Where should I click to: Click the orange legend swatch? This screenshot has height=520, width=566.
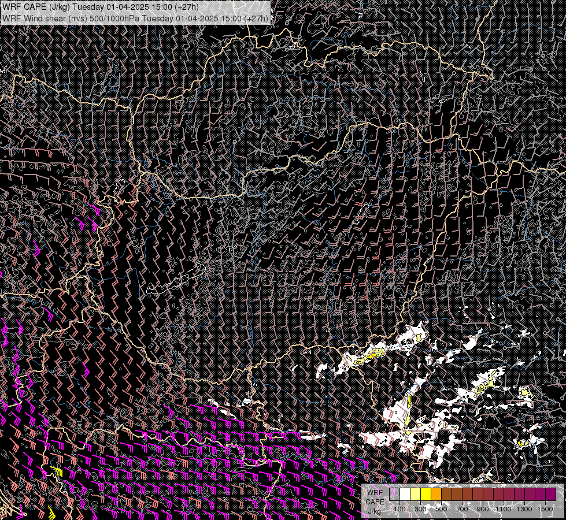tap(436, 495)
